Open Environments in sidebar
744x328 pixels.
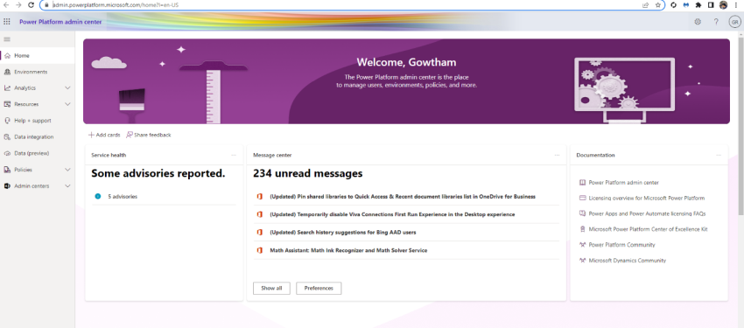tap(38, 72)
